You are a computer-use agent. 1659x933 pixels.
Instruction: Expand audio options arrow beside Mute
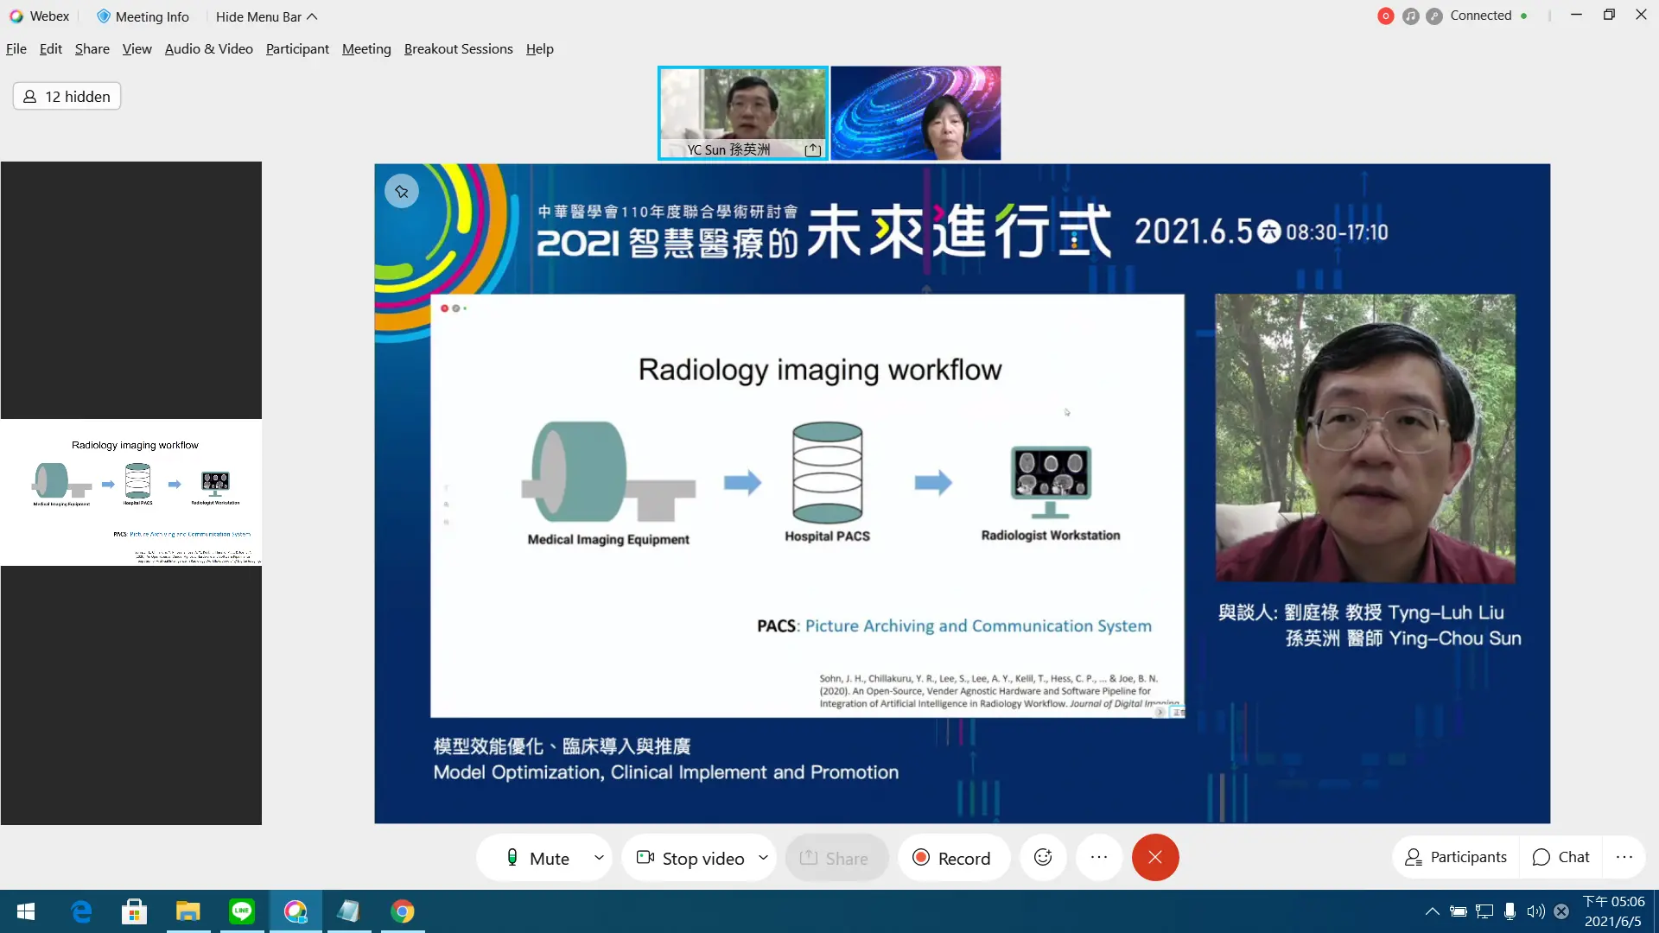click(x=599, y=858)
